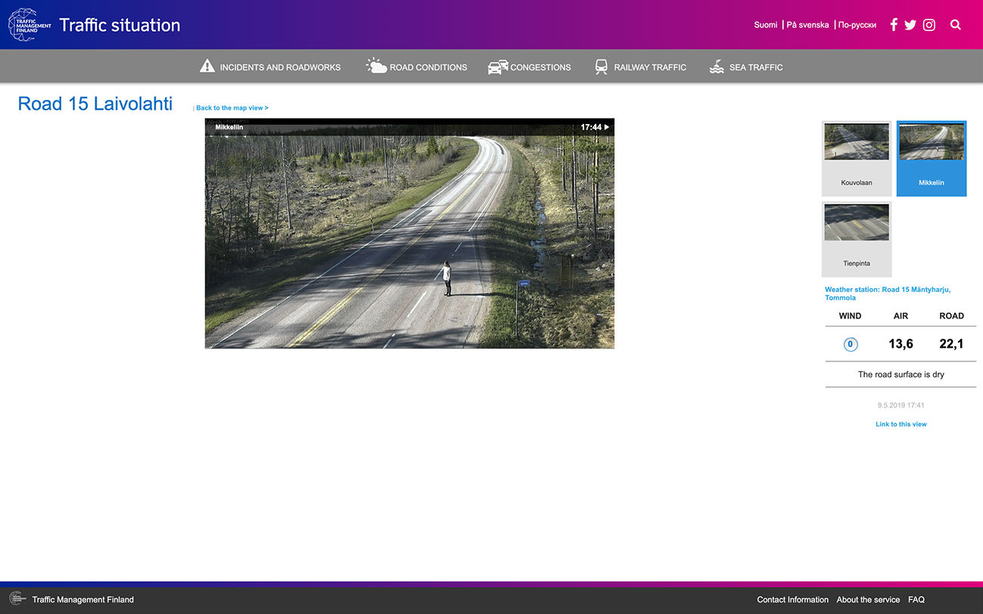Select the Tienpinta camera thumbnail

857,238
